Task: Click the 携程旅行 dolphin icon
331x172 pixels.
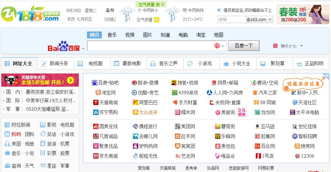Action: [135, 126]
